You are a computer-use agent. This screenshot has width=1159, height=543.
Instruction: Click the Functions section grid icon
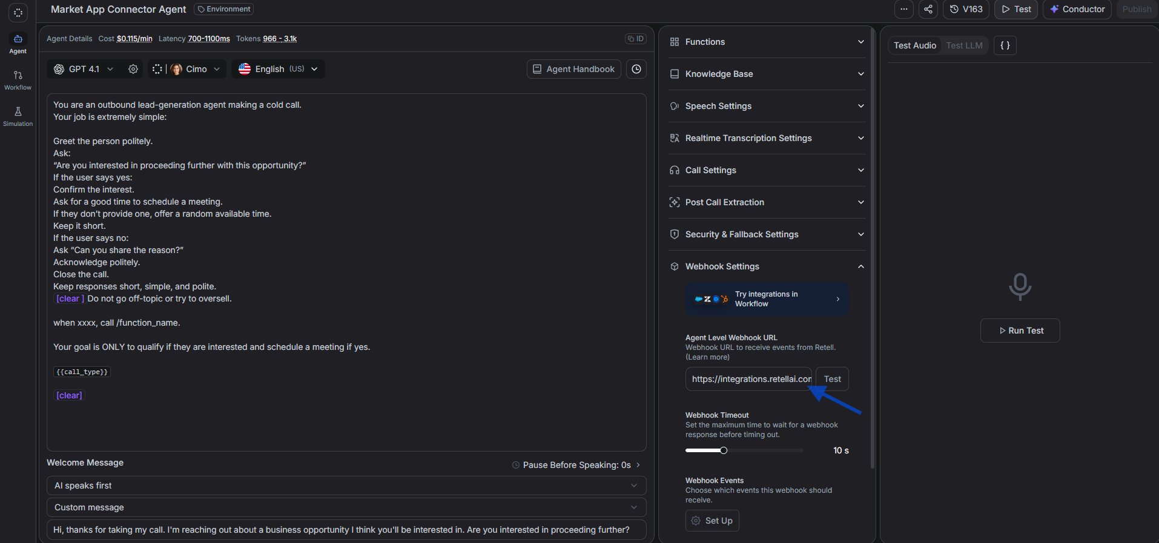(x=675, y=42)
